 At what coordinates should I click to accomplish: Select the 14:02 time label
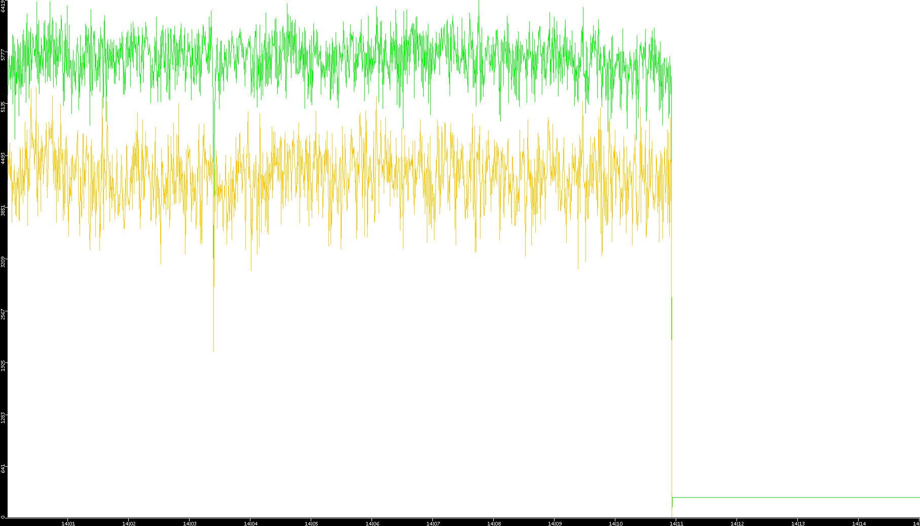129,523
